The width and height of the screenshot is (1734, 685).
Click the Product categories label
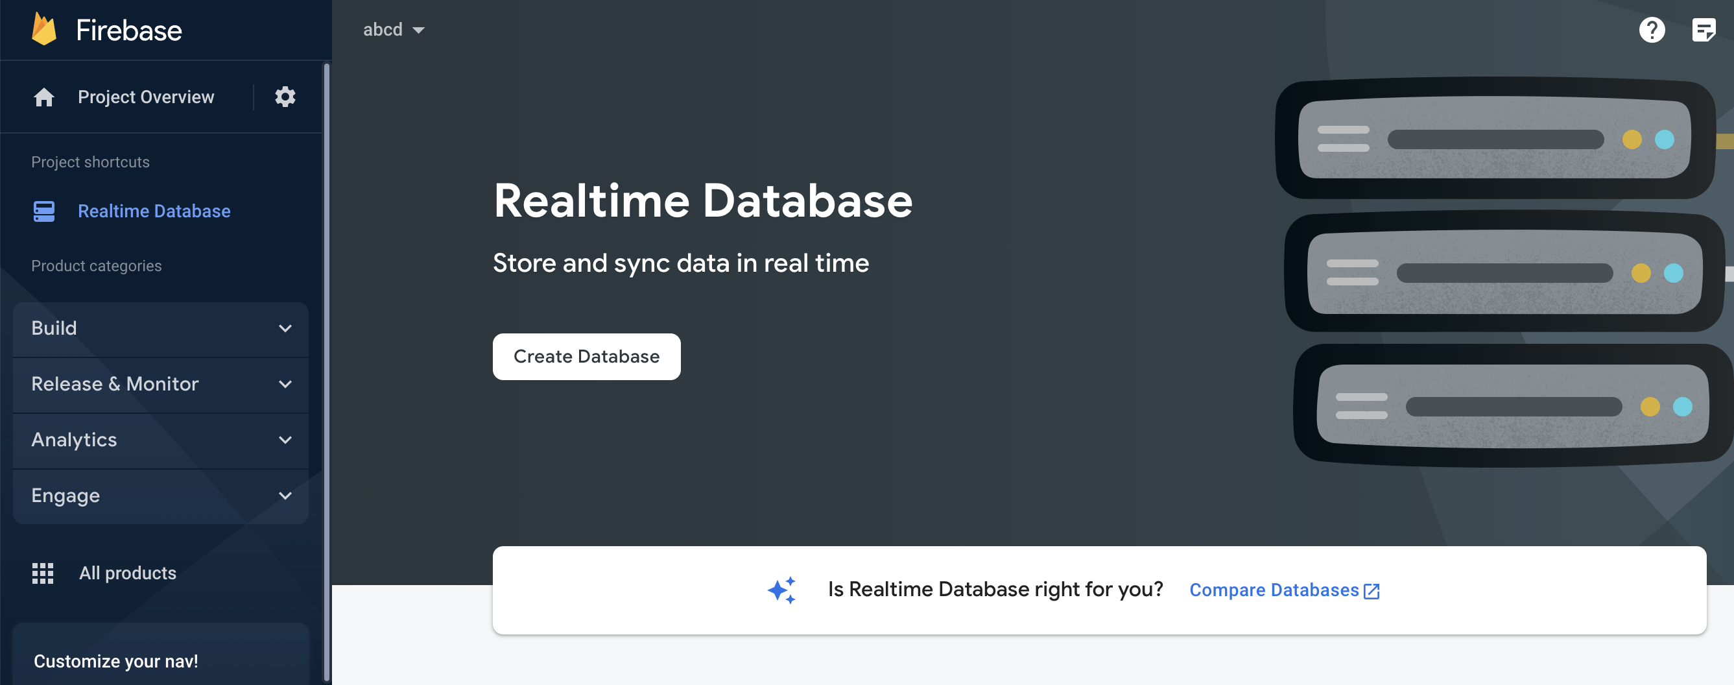tap(96, 266)
